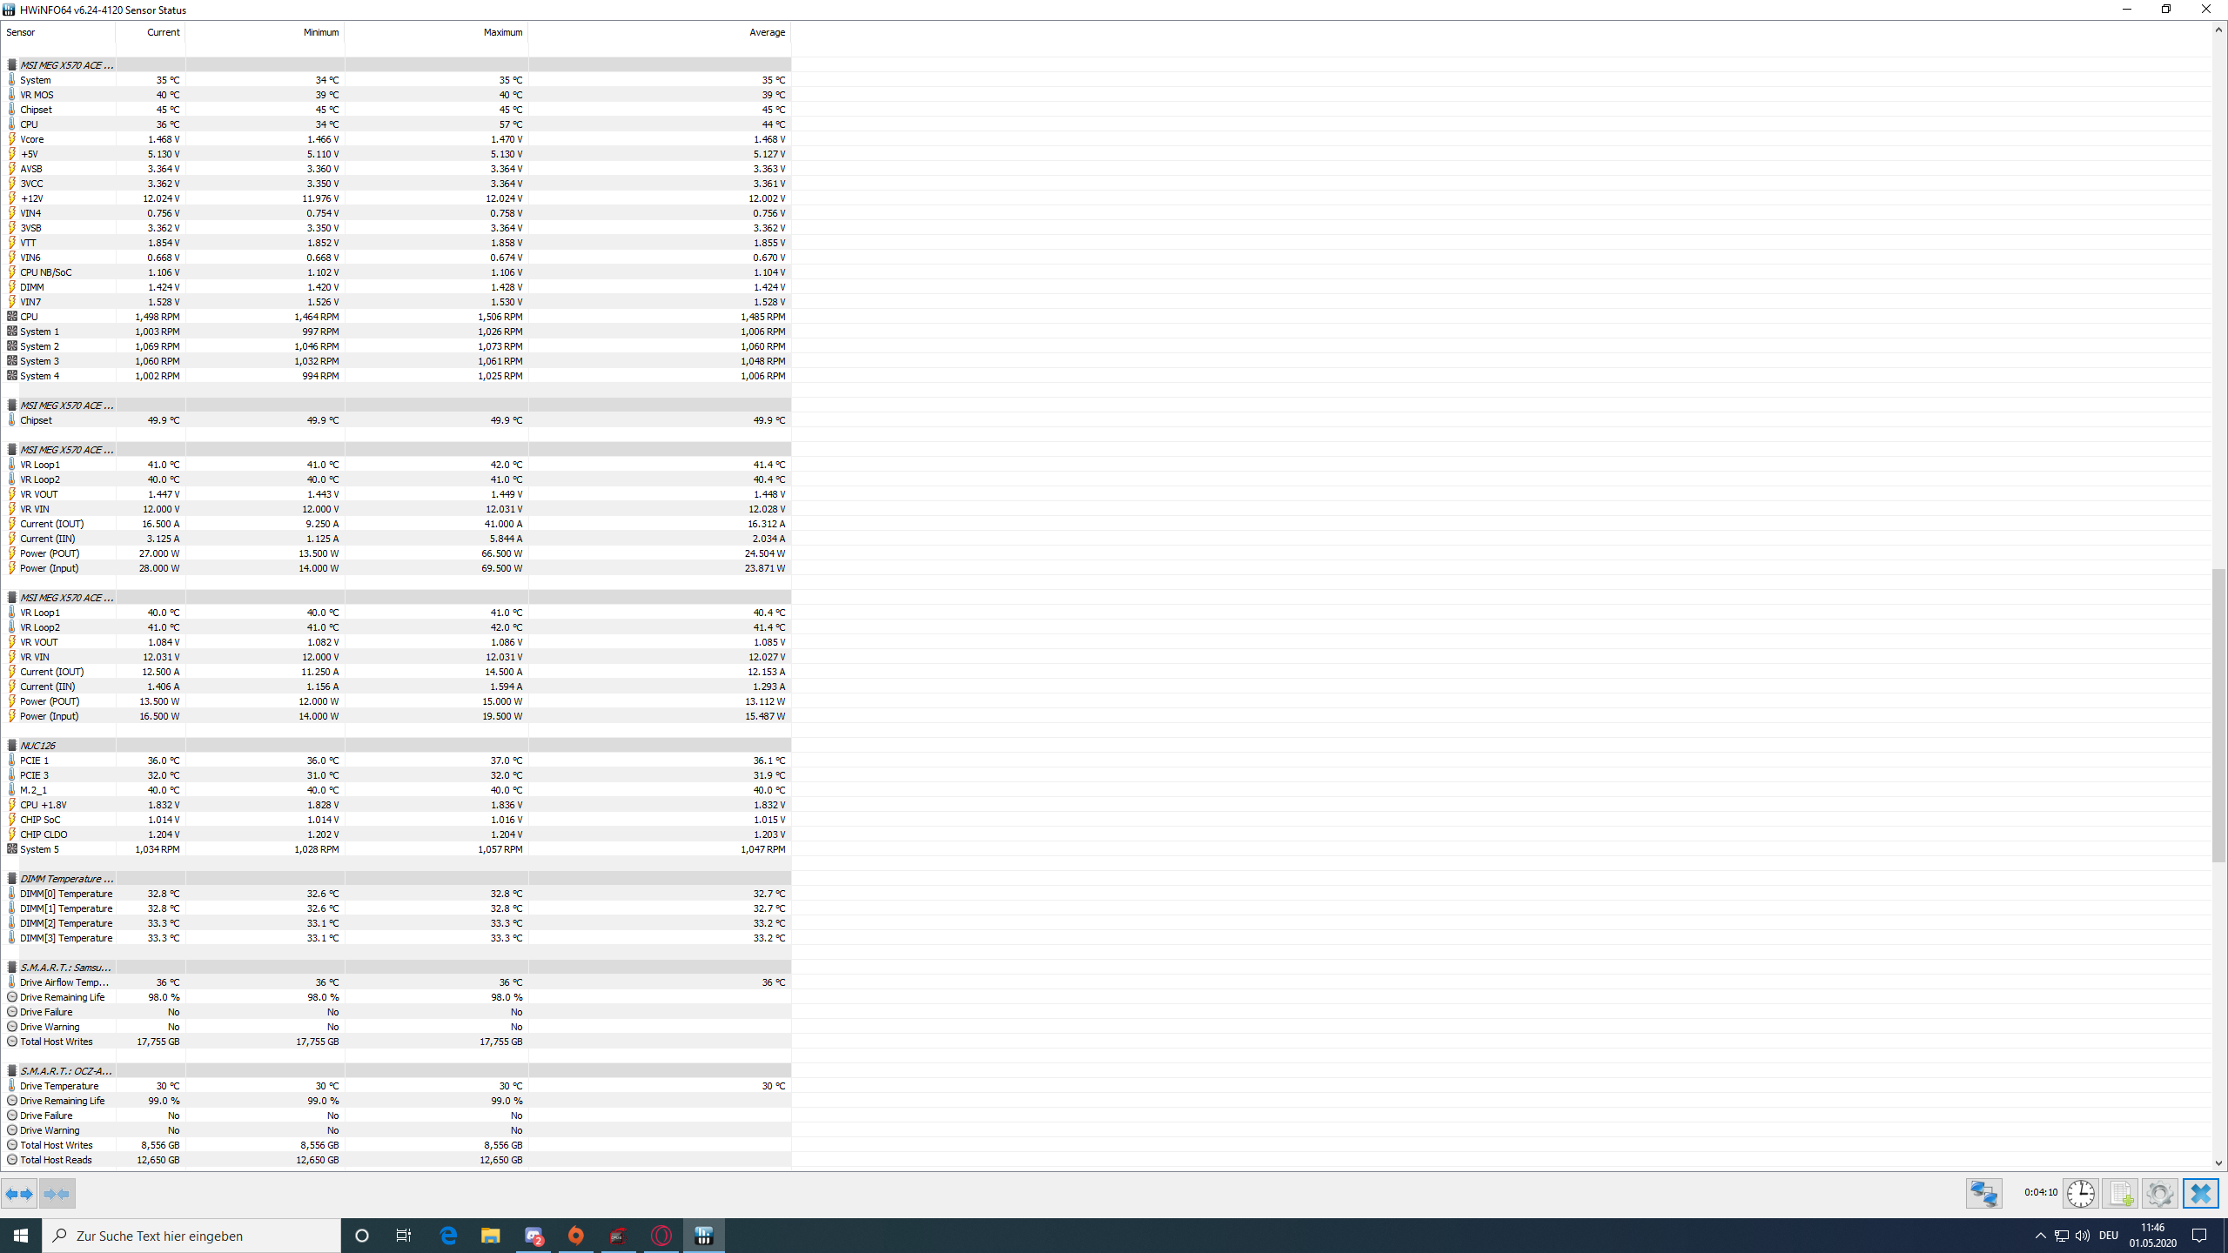Click the vertical scrollbar thumb
Screen dimensions: 2228x1253
click(x=2218, y=714)
